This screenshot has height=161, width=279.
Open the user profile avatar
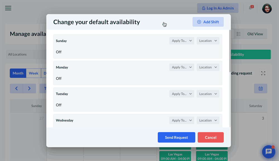pos(267,8)
